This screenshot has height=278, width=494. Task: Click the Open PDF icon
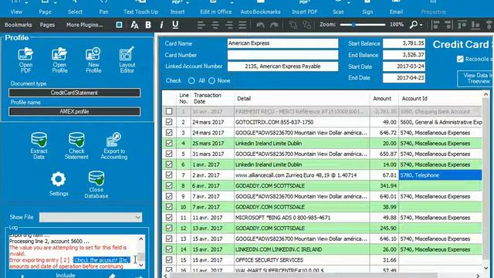tap(25, 60)
